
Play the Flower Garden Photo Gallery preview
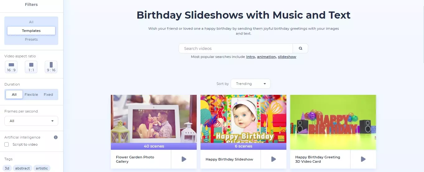[x=184, y=159]
